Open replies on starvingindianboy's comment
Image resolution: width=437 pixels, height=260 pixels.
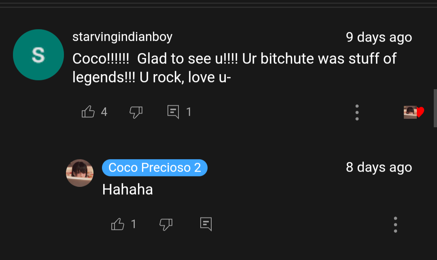point(173,112)
